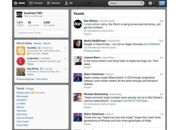Open the Cloud Atlas trend
The height and width of the screenshot is (130, 179).
pos(22,125)
